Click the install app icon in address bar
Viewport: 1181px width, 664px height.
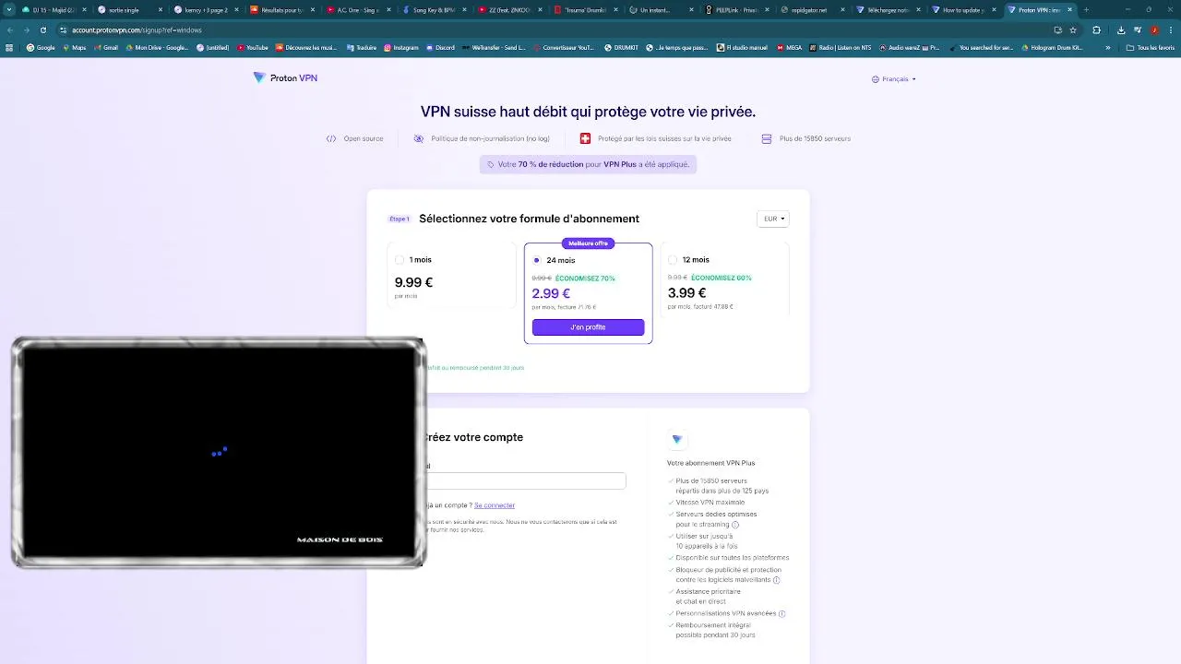[x=1057, y=30]
